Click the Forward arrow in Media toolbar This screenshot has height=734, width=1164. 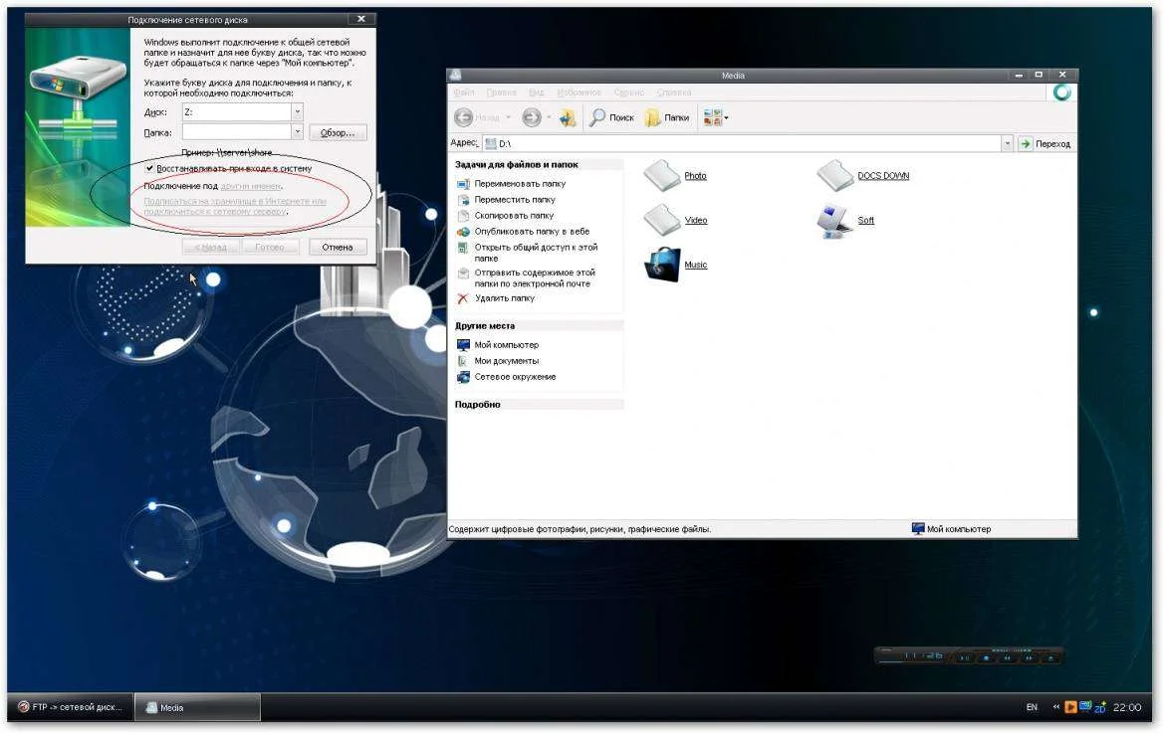[x=532, y=117]
